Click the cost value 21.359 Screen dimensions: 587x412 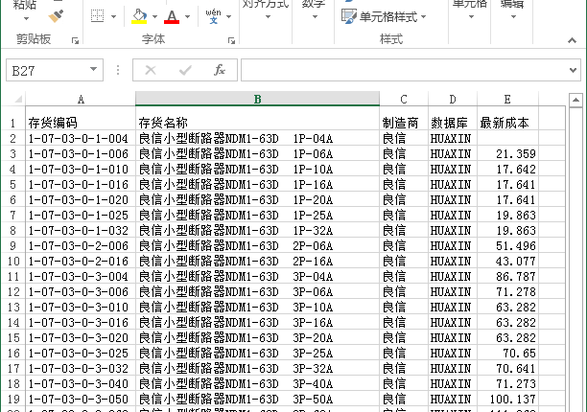pyautogui.click(x=507, y=153)
